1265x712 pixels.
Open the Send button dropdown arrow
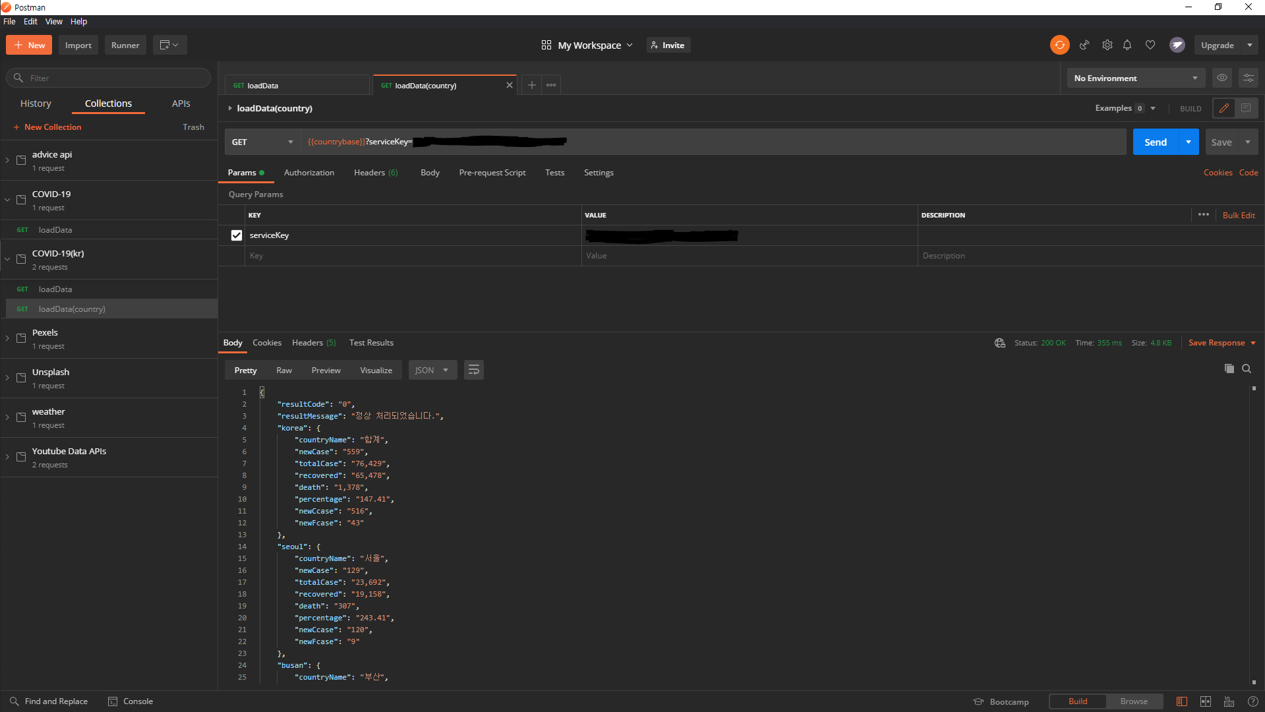tap(1189, 142)
